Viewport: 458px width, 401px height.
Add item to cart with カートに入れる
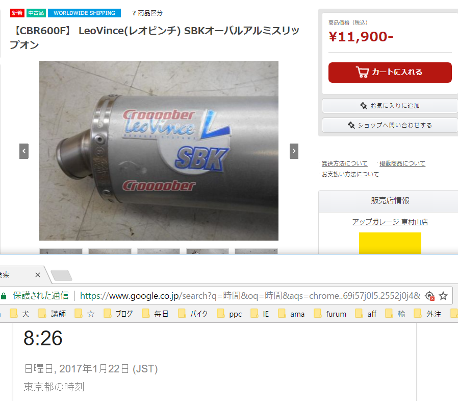coord(390,73)
